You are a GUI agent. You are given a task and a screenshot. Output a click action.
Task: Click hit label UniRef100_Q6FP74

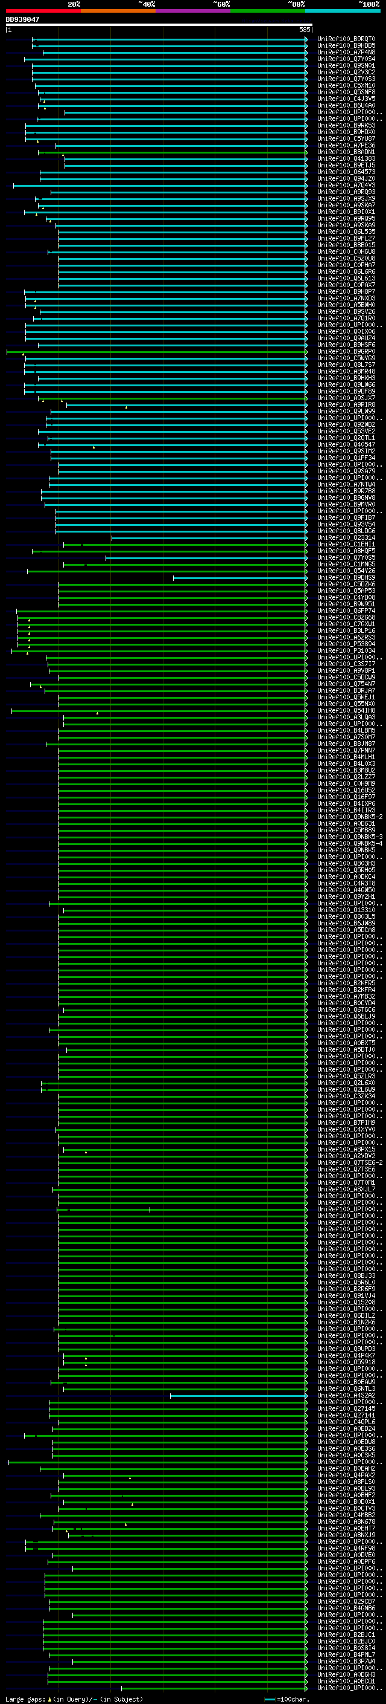point(346,611)
